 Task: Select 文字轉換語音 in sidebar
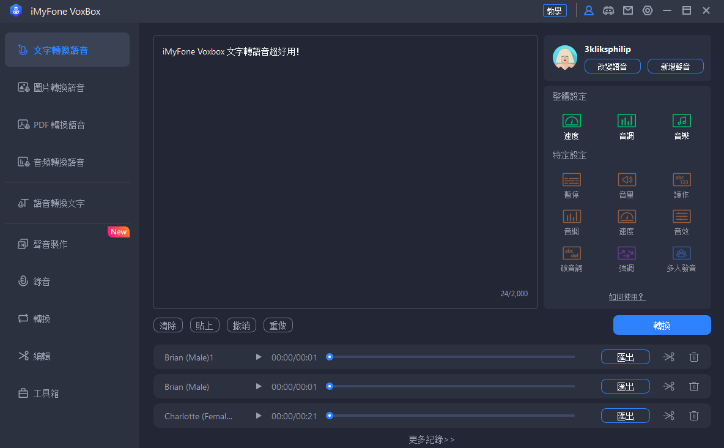67,50
